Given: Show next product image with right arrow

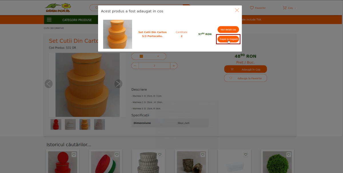Looking at the screenshot, I should pos(118,84).
